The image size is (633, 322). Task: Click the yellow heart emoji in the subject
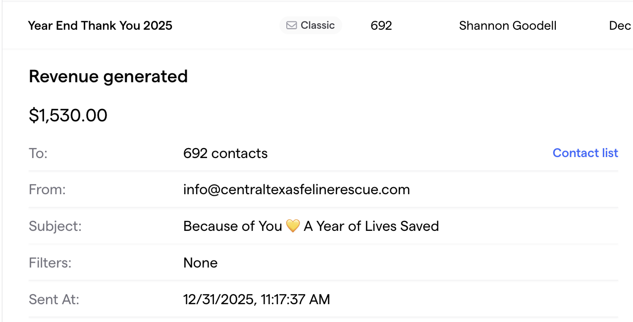click(x=293, y=226)
